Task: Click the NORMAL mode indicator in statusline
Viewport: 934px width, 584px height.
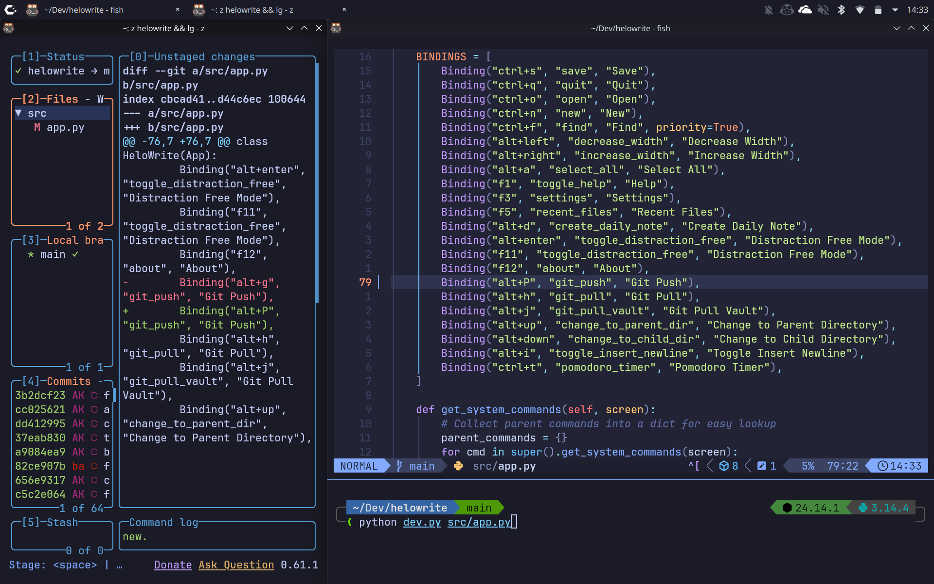Action: (x=359, y=466)
